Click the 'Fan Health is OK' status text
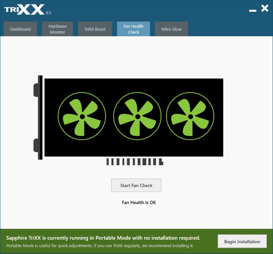Image resolution: width=273 pixels, height=254 pixels. point(139,202)
